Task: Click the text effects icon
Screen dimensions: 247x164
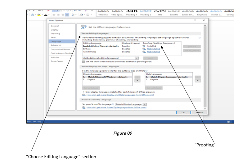Action: click(x=33, y=15)
